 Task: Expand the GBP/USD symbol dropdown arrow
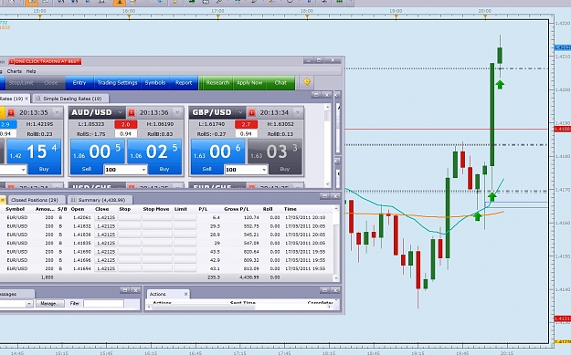(x=240, y=113)
